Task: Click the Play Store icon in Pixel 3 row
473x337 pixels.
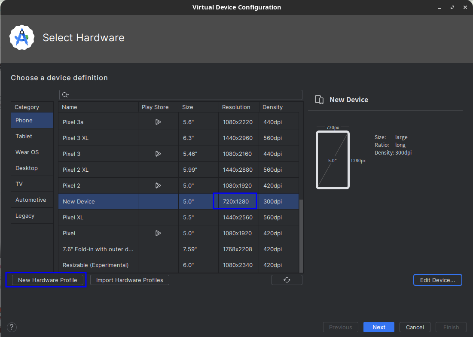Action: pyautogui.click(x=158, y=154)
